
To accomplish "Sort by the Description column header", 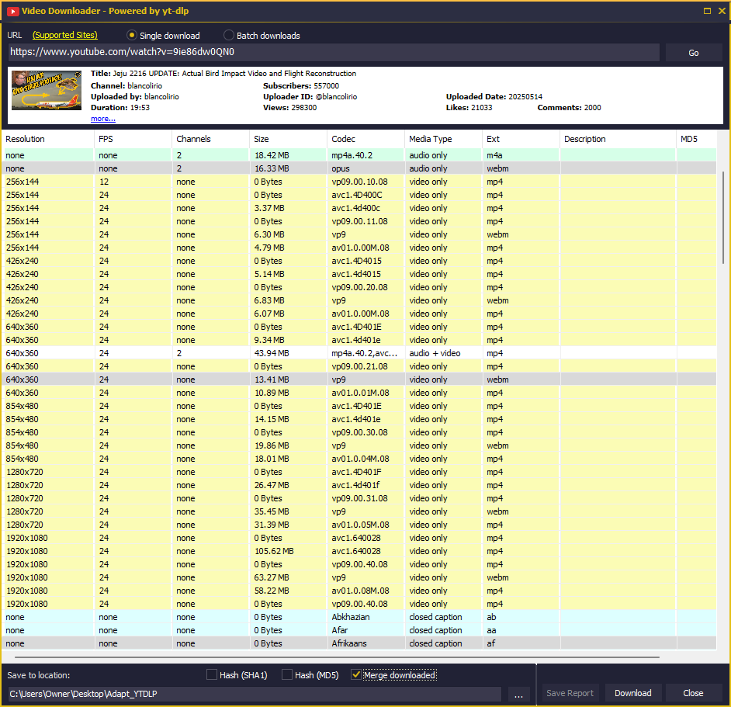I will pos(618,139).
